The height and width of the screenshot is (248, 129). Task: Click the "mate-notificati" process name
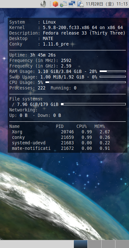point(31,148)
